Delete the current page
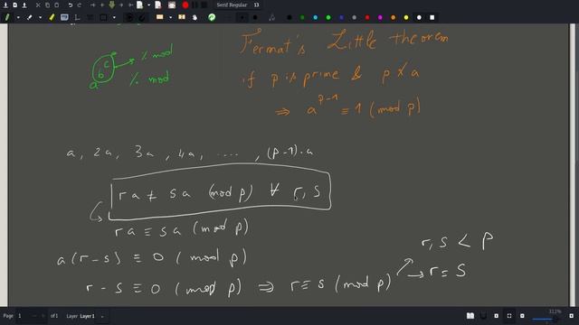The height and width of the screenshot is (325, 579). [x=158, y=5]
